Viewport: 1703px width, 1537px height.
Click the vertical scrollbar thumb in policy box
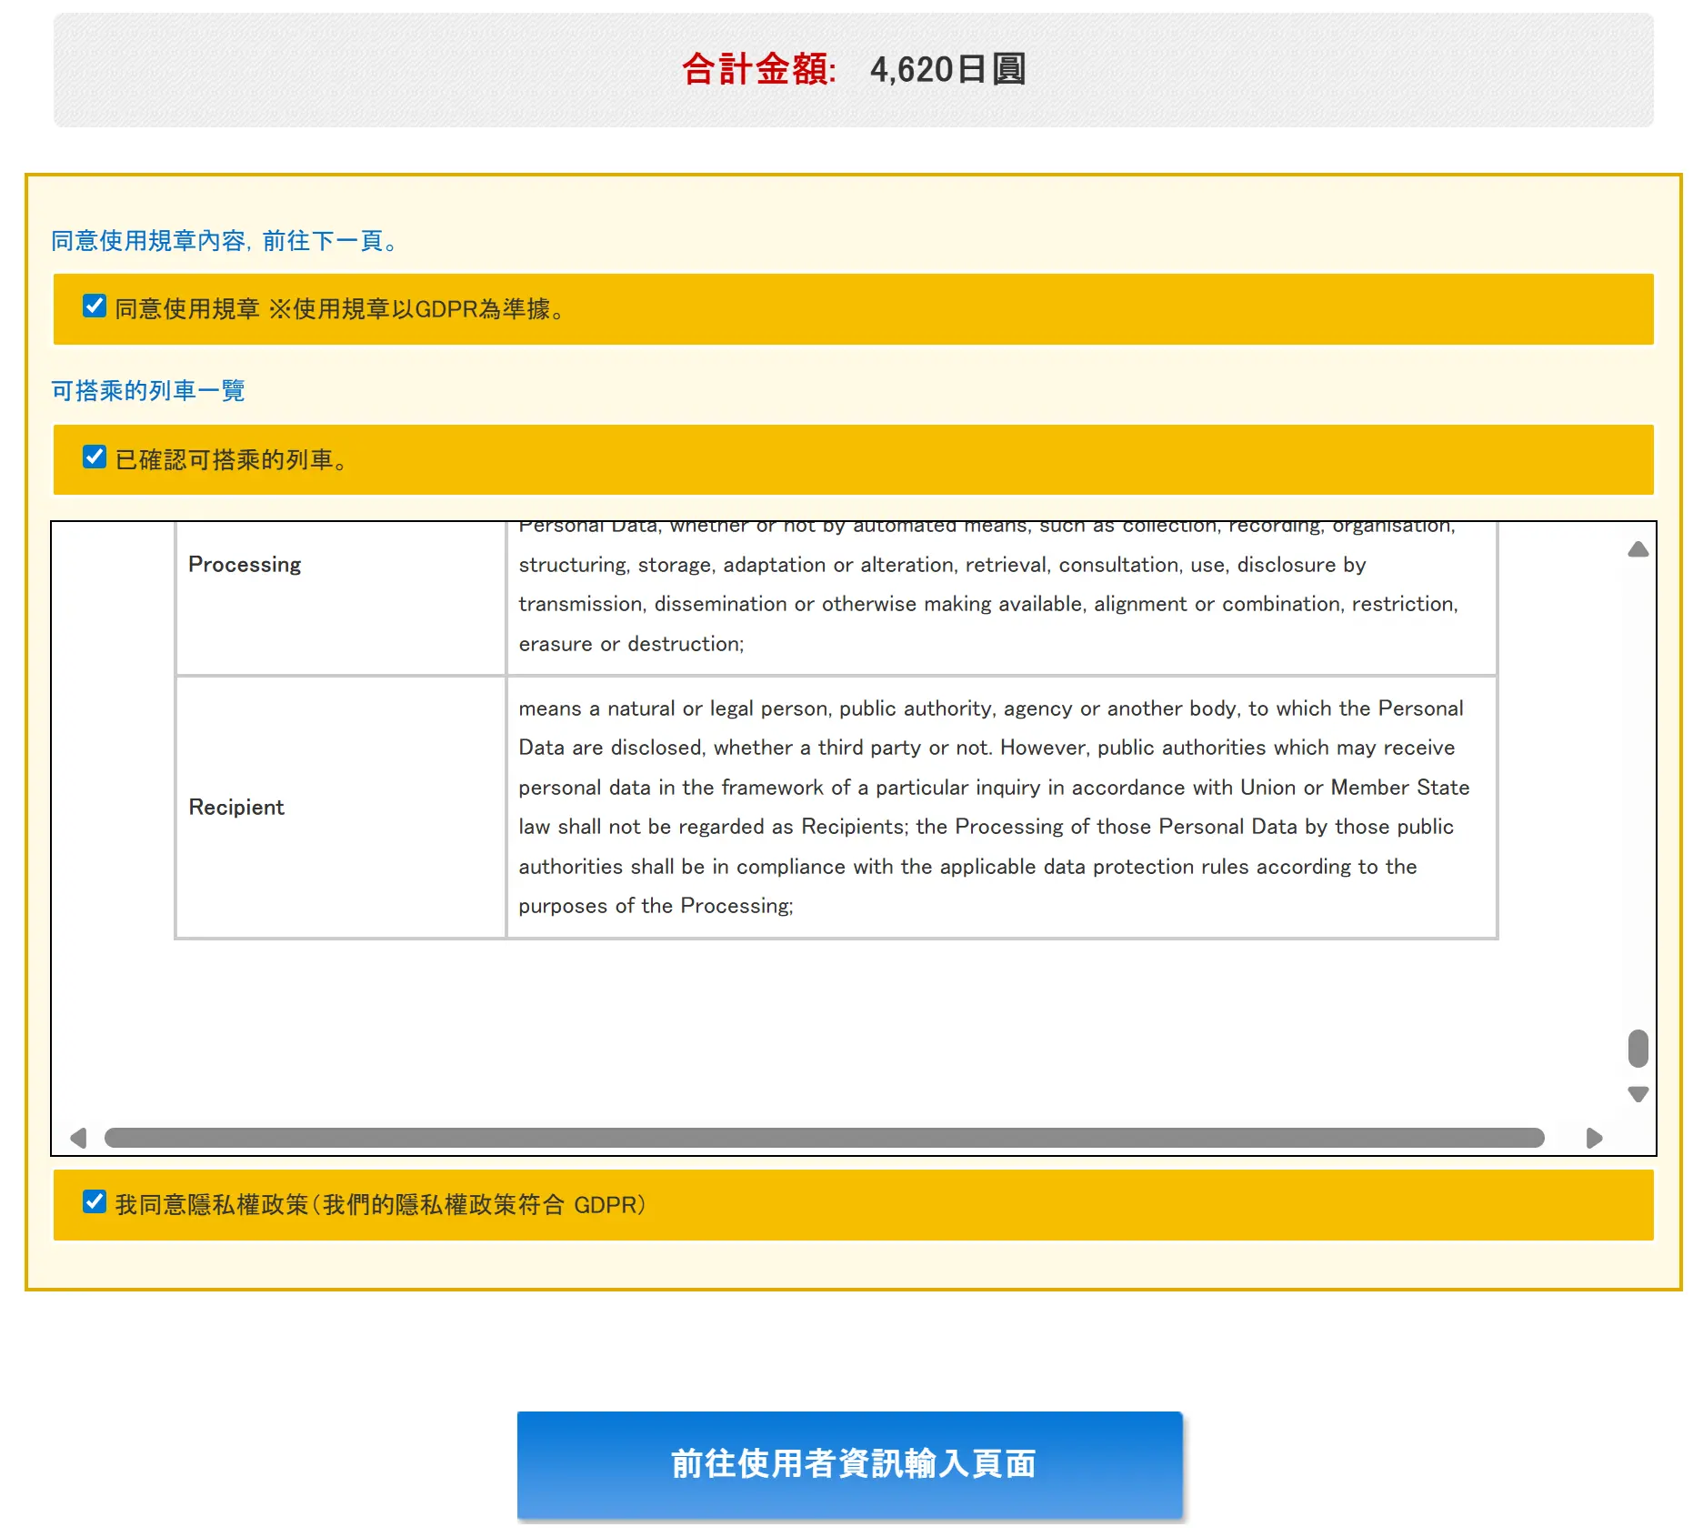tap(1638, 1049)
